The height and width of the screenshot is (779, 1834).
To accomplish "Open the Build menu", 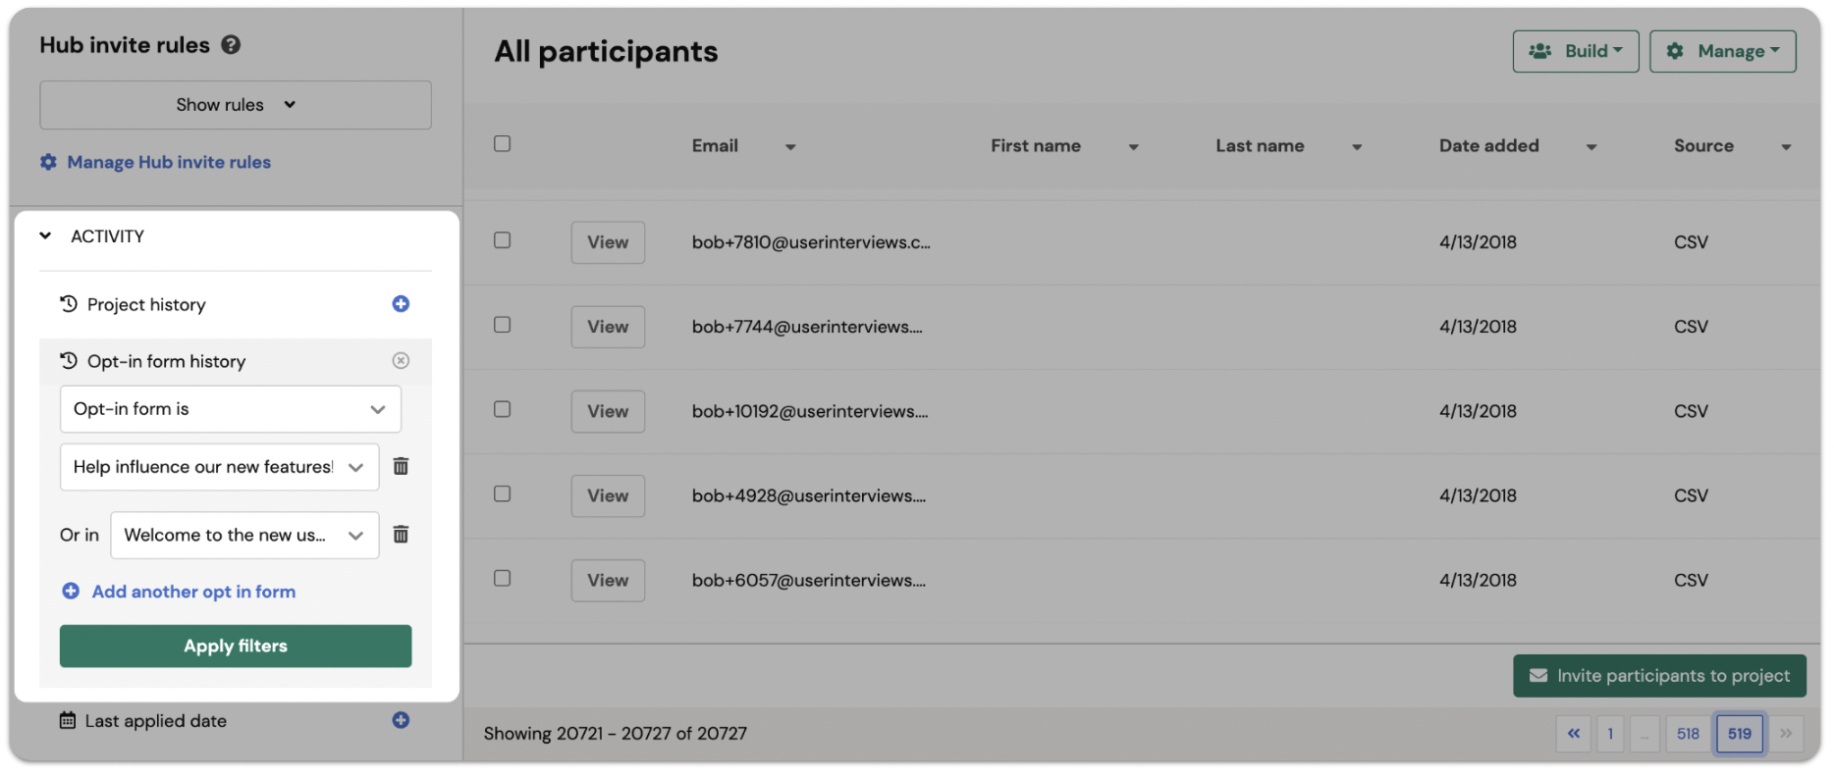I will 1576,51.
